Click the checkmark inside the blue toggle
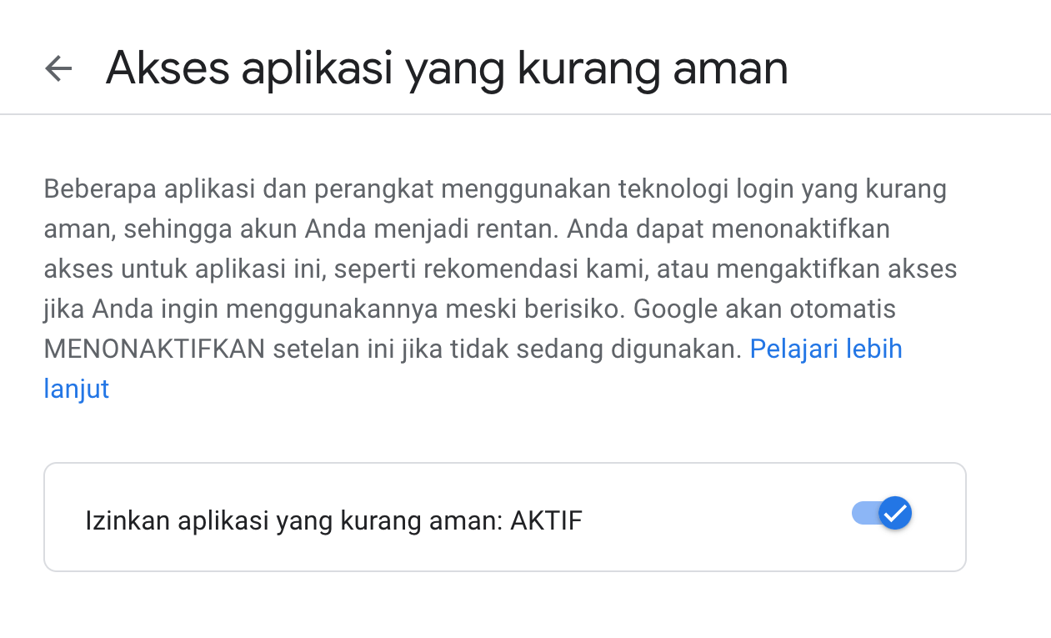The width and height of the screenshot is (1051, 638). click(896, 513)
